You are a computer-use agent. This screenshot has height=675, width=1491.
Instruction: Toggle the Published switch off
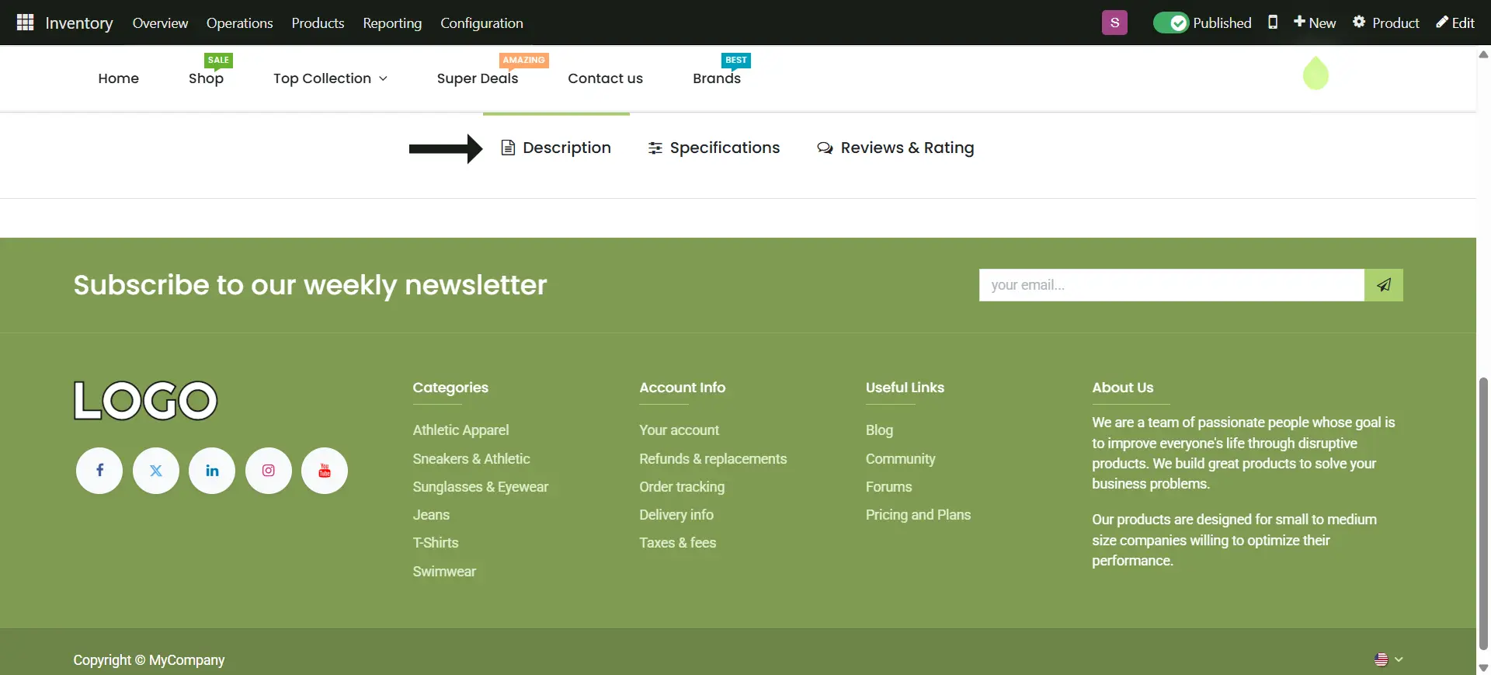[x=1171, y=23]
